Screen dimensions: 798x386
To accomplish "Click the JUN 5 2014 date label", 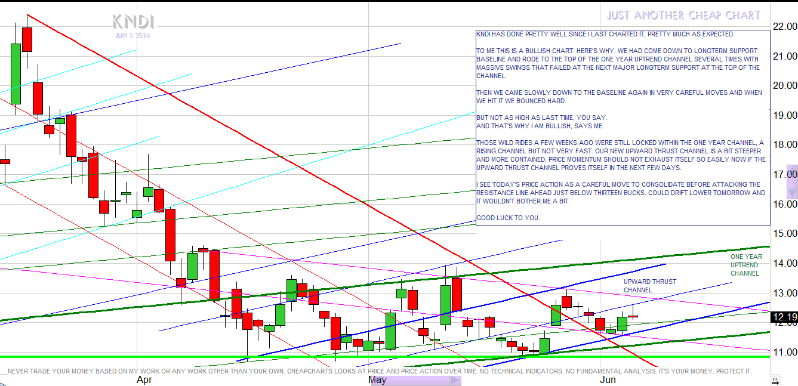I will [133, 36].
